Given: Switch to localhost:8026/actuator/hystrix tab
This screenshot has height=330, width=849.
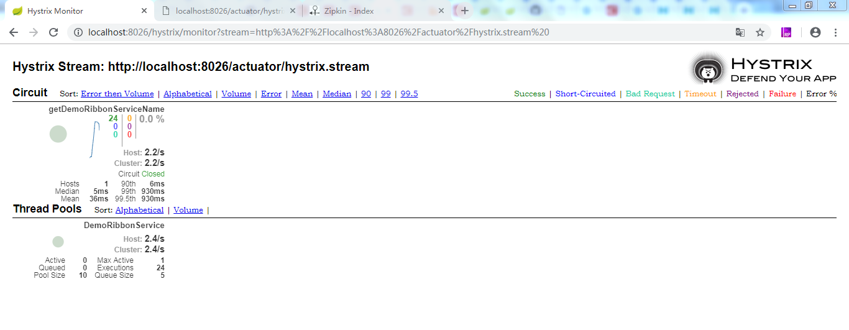Looking at the screenshot, I should [x=227, y=11].
